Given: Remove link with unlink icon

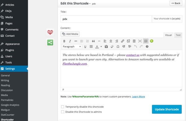Looking at the screenshot, I should pyautogui.click(x=128, y=41).
